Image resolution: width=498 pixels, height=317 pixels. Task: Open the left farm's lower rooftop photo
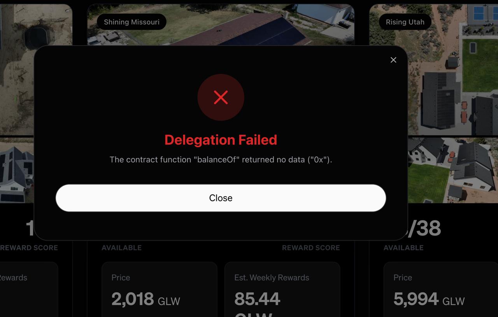(x=17, y=170)
